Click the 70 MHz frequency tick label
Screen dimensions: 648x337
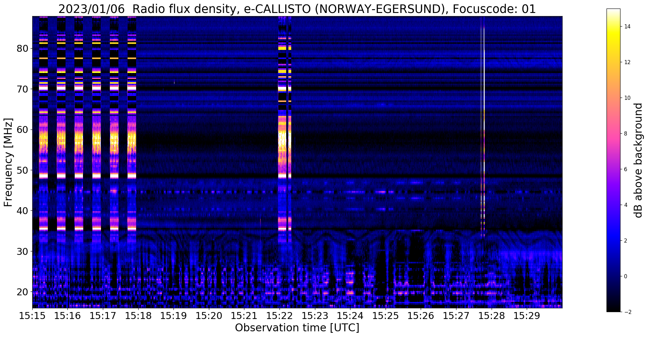[23, 89]
